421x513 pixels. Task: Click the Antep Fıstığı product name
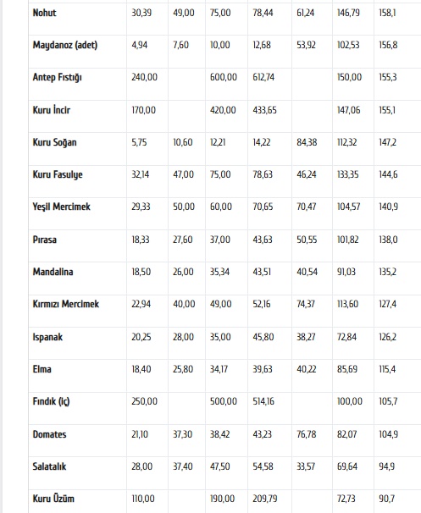pyautogui.click(x=57, y=77)
